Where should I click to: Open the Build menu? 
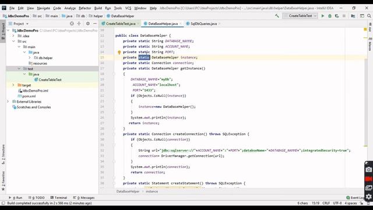(98, 8)
